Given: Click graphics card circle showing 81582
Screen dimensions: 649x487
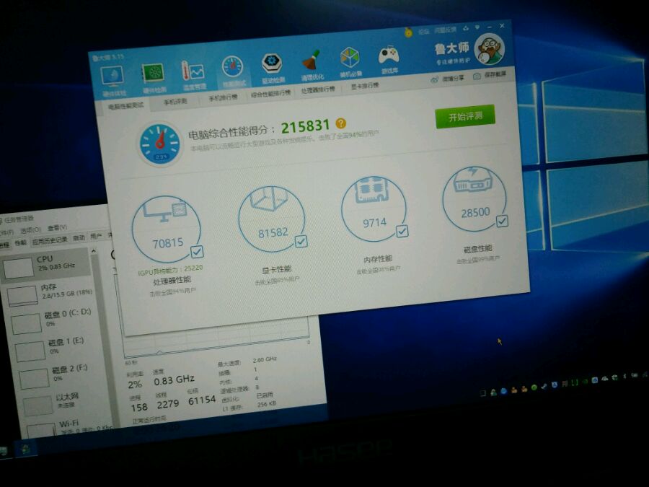Looking at the screenshot, I should point(272,219).
